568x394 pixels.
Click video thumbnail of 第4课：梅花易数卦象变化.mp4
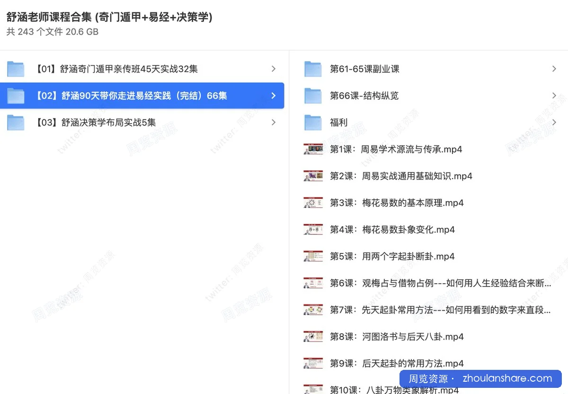(313, 230)
